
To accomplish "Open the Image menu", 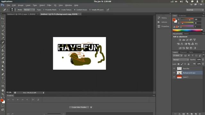I will pyautogui.click(x=20, y=5).
